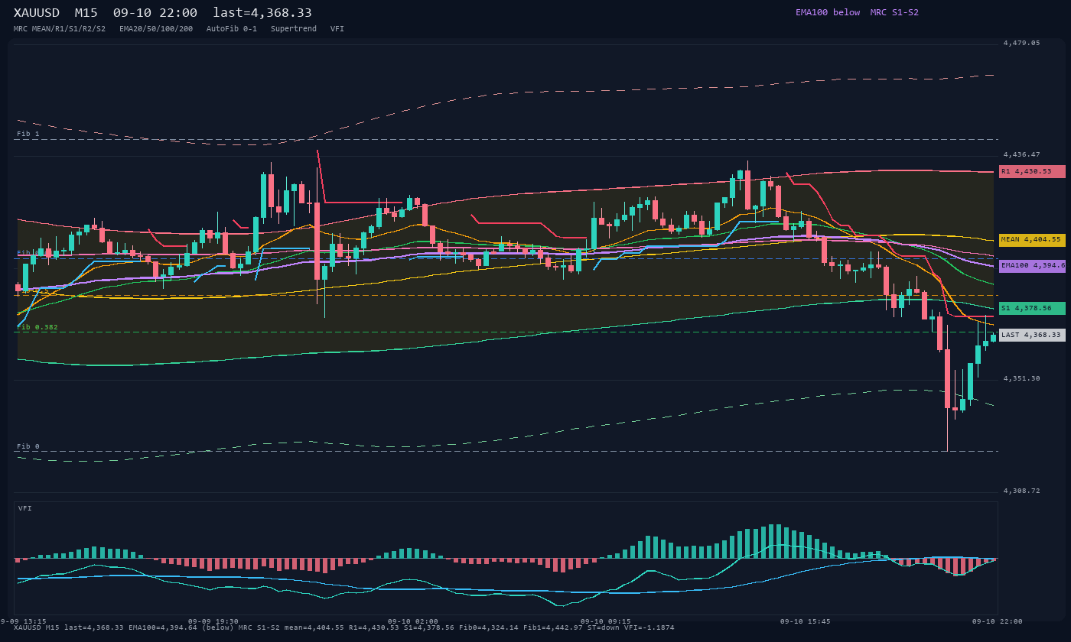This screenshot has width=1071, height=642.
Task: Click the bottom summary status line text
Action: pos(344,627)
